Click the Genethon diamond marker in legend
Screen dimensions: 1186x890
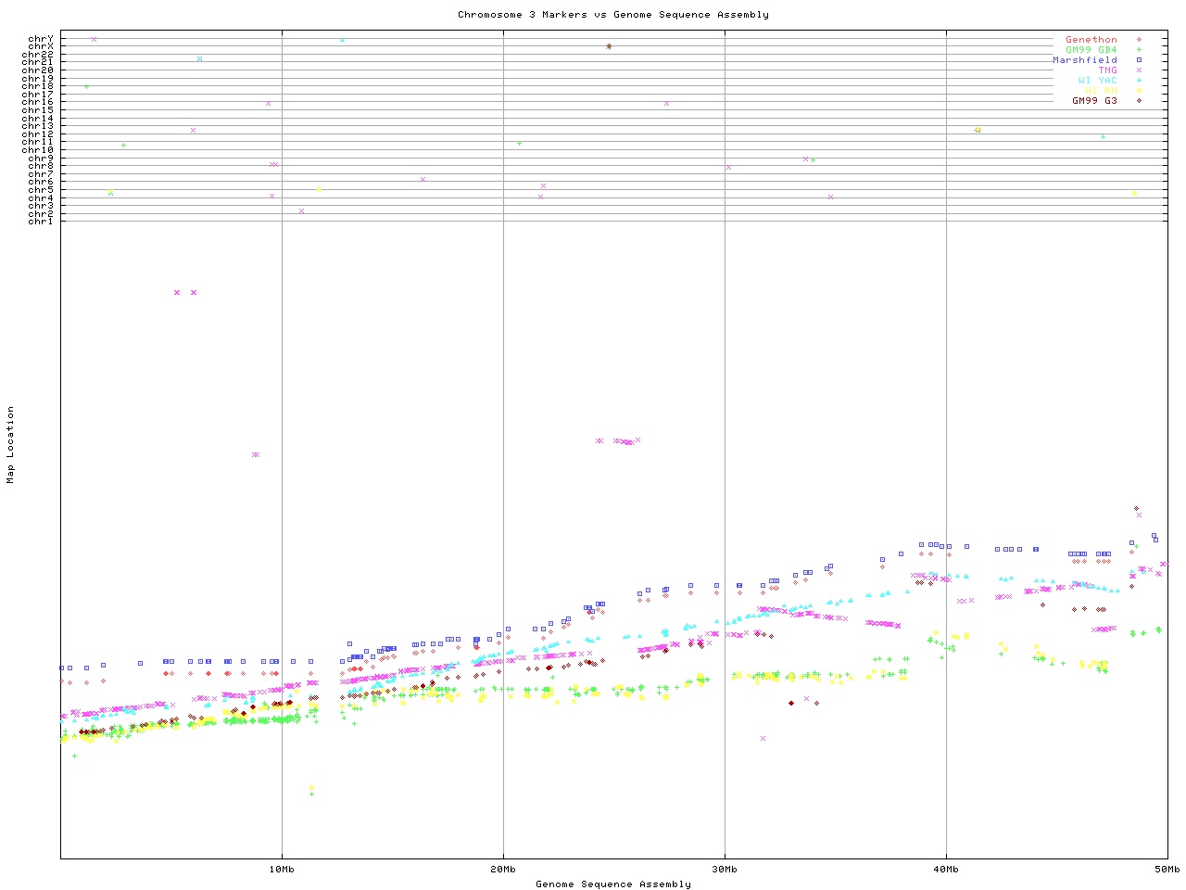[1139, 40]
